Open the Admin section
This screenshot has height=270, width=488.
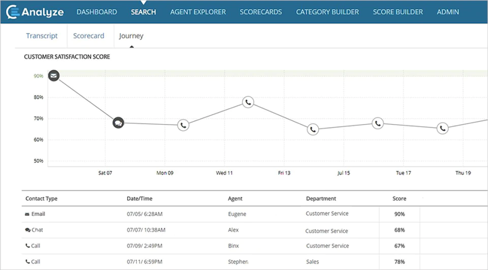(448, 12)
